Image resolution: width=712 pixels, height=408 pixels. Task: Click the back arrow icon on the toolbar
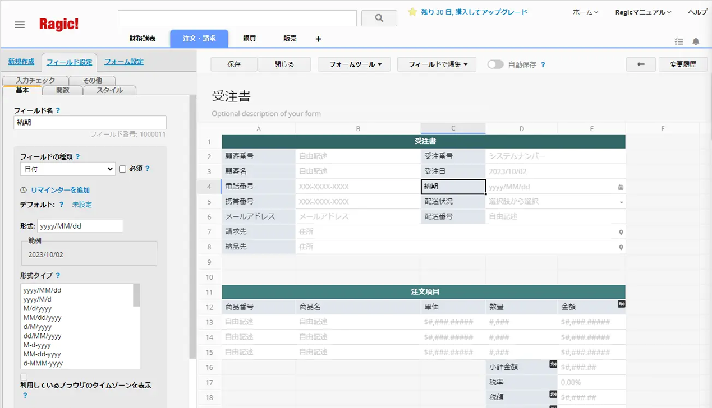[x=640, y=64]
